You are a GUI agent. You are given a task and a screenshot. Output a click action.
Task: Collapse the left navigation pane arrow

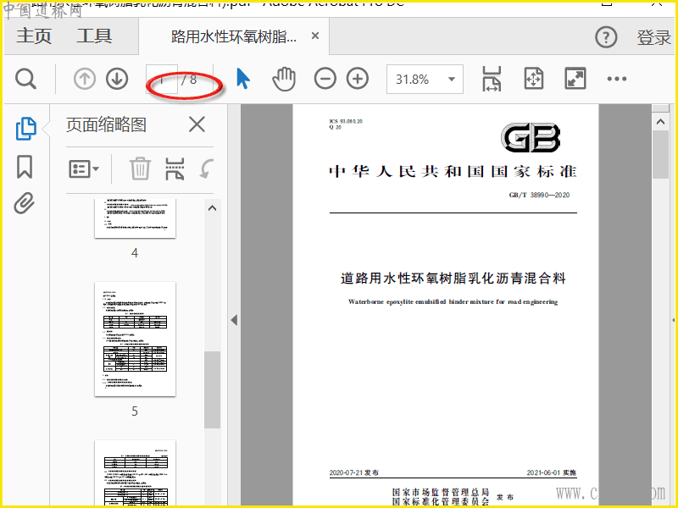click(x=234, y=320)
